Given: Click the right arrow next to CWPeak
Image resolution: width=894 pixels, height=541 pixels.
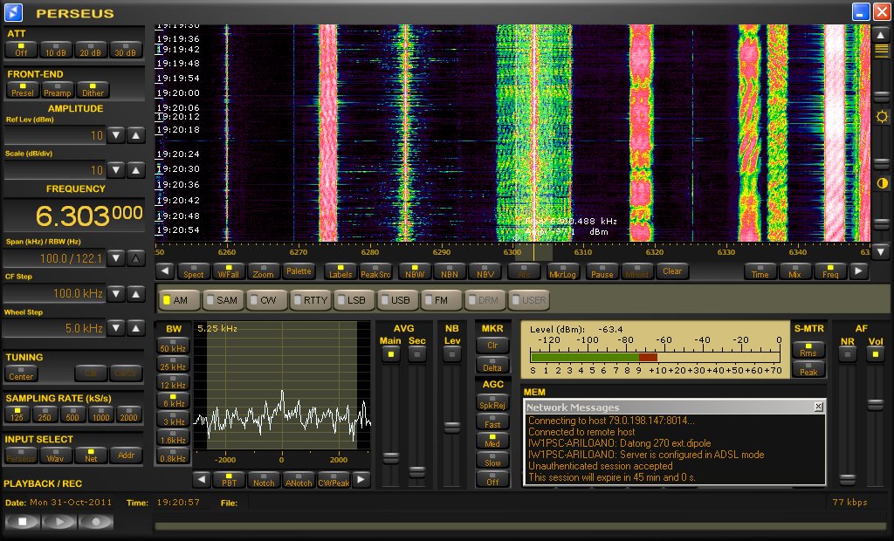Looking at the screenshot, I should pos(361,480).
